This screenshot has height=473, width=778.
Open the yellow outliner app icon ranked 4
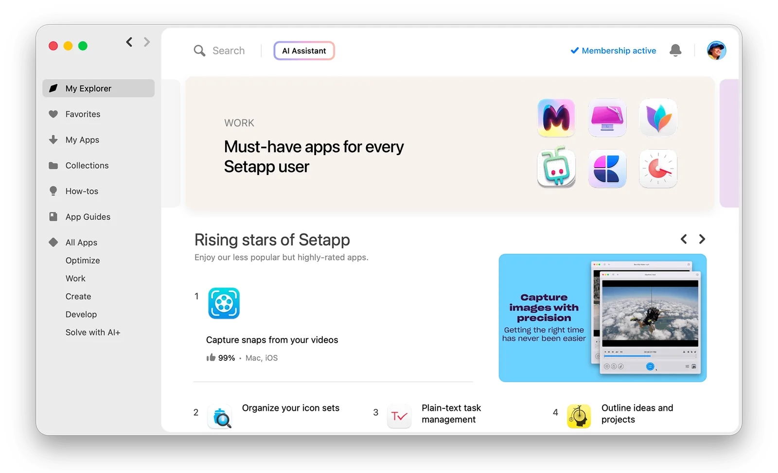(579, 417)
